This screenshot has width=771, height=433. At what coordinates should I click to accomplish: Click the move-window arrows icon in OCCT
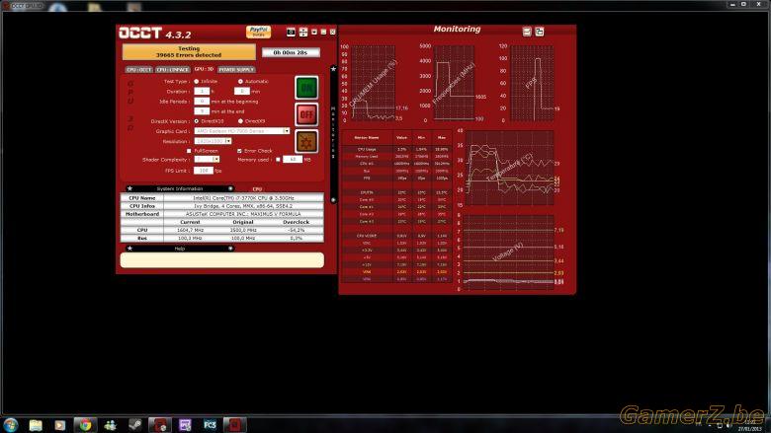302,32
